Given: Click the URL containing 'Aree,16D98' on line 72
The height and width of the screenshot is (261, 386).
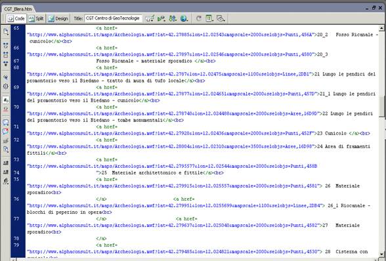Looking at the screenshot, I should pos(171,146).
